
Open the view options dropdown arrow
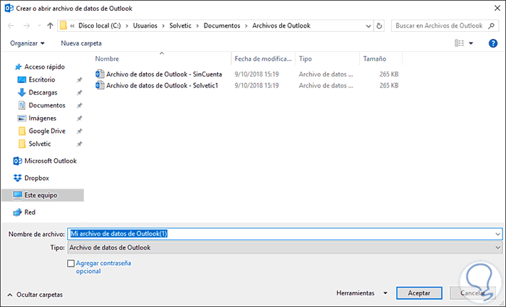click(x=471, y=43)
